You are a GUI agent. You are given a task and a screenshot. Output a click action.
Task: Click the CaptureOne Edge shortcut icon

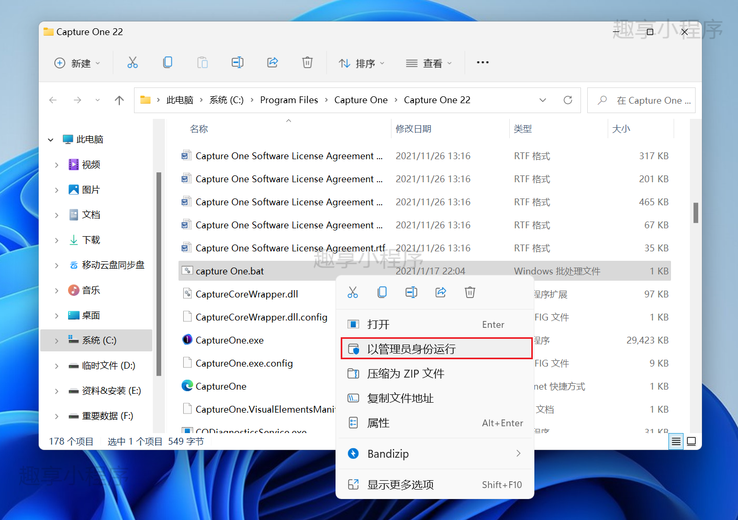click(x=187, y=386)
